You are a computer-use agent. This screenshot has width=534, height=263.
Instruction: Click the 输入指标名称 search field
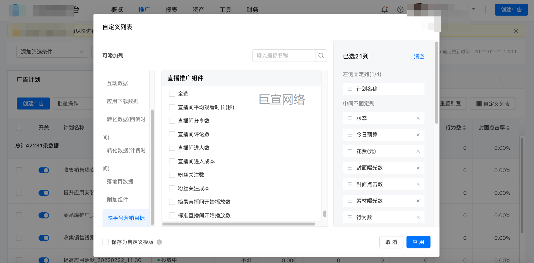tap(283, 55)
